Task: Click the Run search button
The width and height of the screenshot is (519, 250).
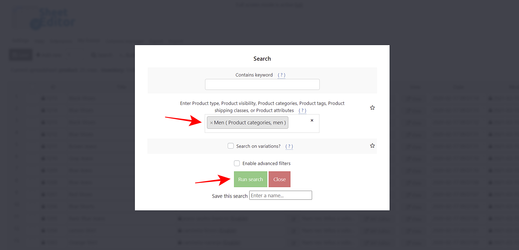Action: pos(250,179)
